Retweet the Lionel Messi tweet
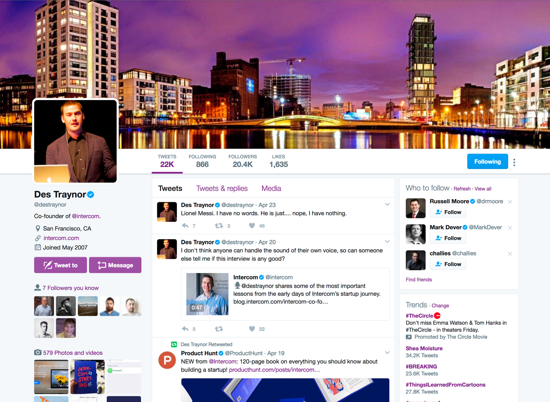The image size is (550, 402). pyautogui.click(x=219, y=226)
